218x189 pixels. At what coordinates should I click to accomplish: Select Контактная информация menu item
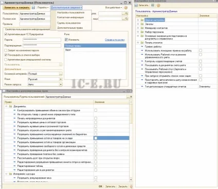pyautogui.click(x=70, y=18)
